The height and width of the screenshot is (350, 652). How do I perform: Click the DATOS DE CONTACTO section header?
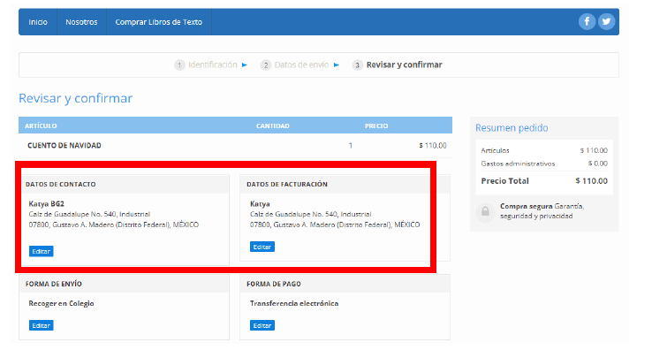coord(61,184)
